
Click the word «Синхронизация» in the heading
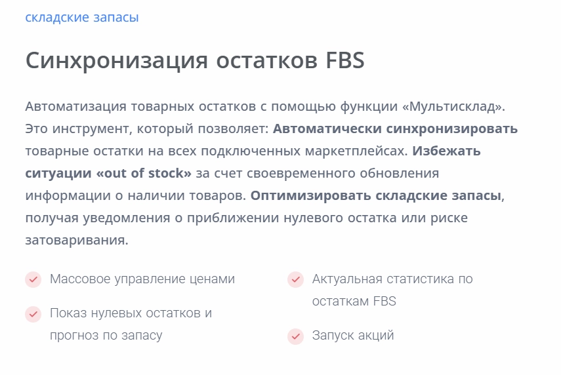[x=113, y=61]
